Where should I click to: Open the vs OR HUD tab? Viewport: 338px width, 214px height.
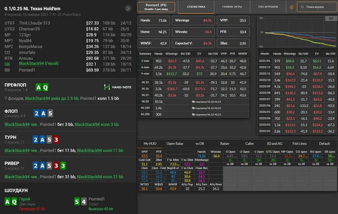coord(200,143)
